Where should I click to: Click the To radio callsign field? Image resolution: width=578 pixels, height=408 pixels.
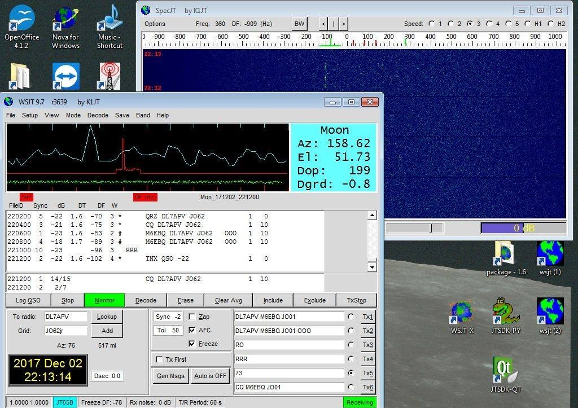coord(65,317)
